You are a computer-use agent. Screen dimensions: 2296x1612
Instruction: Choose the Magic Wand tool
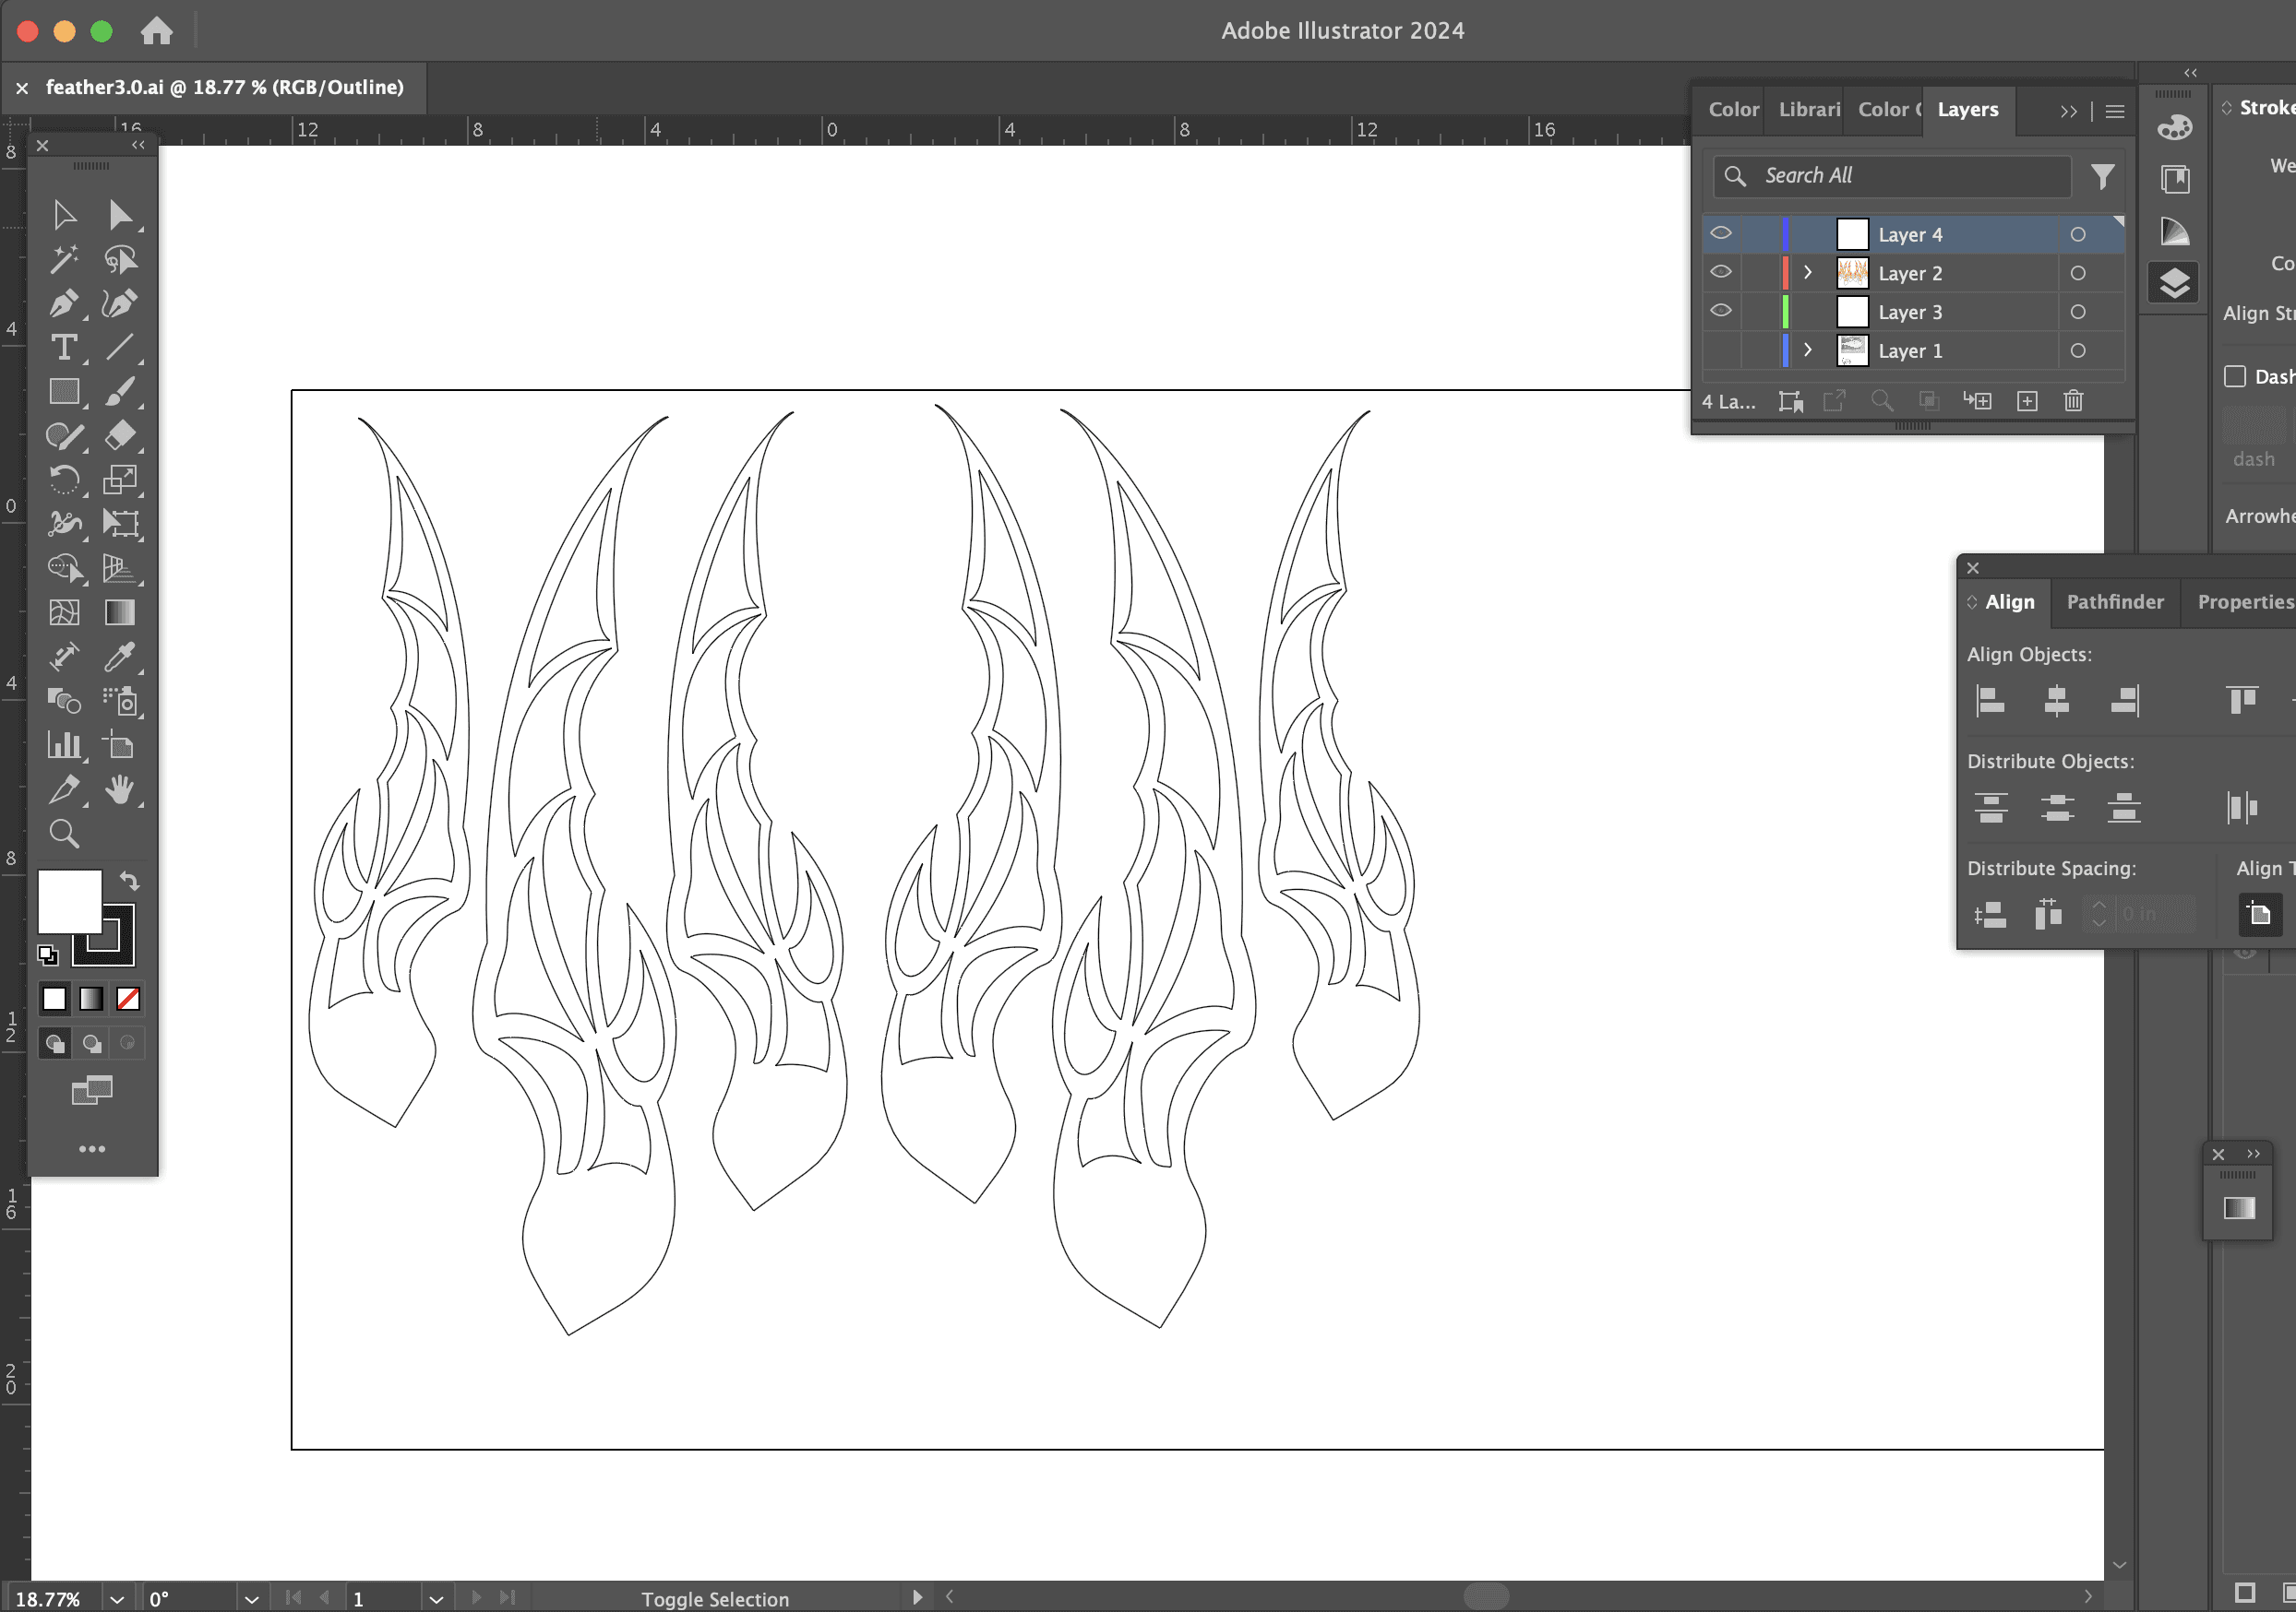click(64, 260)
